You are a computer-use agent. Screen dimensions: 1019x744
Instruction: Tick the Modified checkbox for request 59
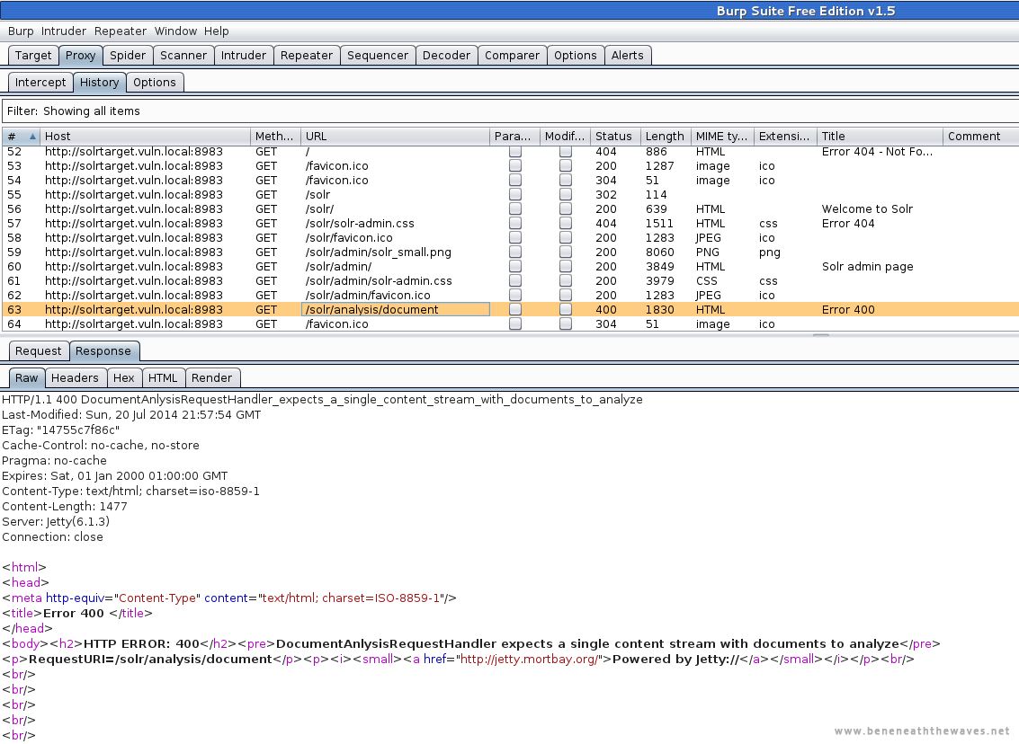pyautogui.click(x=566, y=252)
